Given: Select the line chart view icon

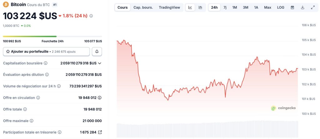Looking at the screenshot, I should click(190, 7).
